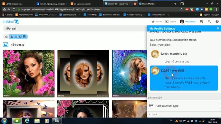221x124 pixels.
Task: Open the Мой Мир bookmark
Action: point(90,14)
